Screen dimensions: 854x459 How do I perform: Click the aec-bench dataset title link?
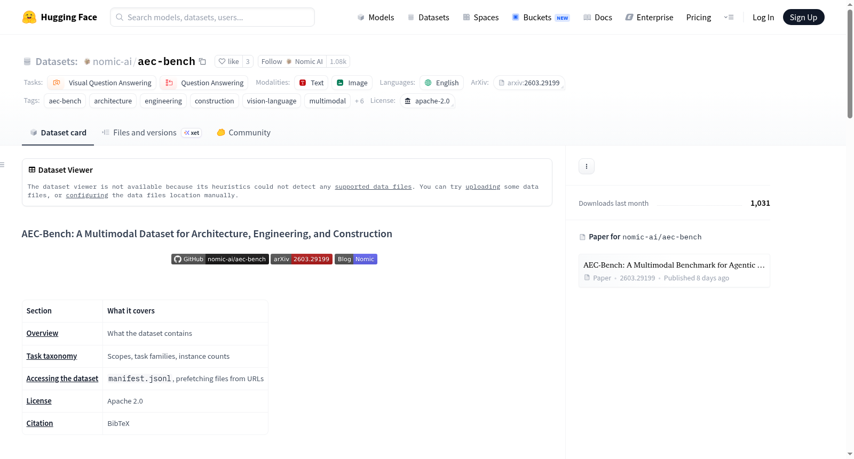(x=167, y=61)
